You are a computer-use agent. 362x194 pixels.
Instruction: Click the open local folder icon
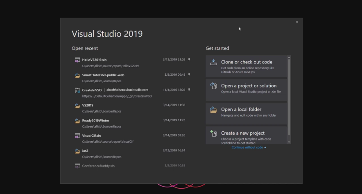click(x=213, y=110)
